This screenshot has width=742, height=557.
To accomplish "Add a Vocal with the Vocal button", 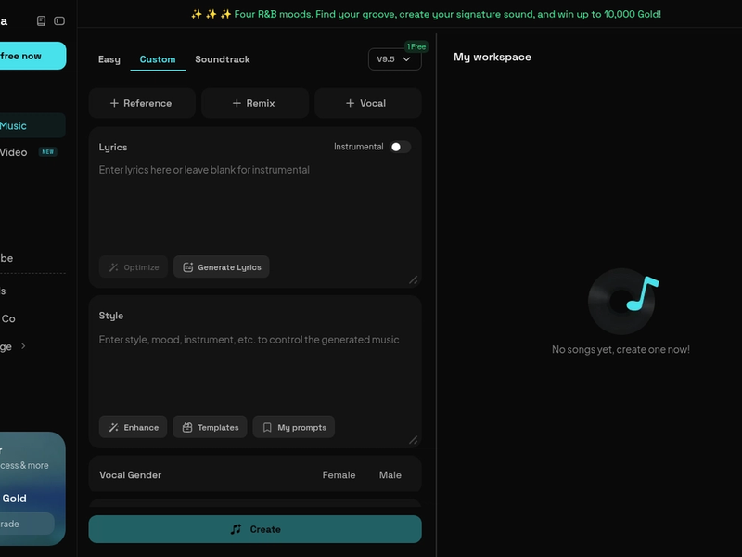I will [x=367, y=103].
